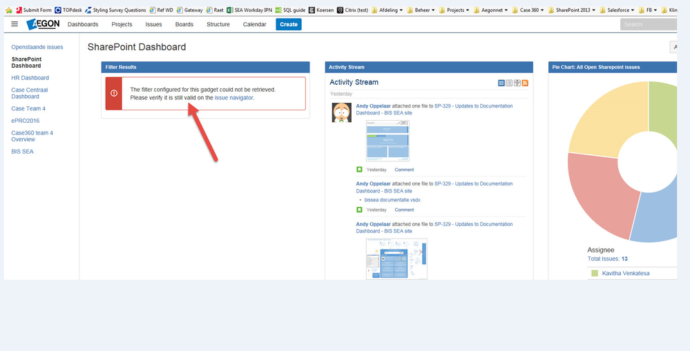Image resolution: width=690 pixels, height=351 pixels.
Task: Click the blue Create button
Action: [289, 24]
